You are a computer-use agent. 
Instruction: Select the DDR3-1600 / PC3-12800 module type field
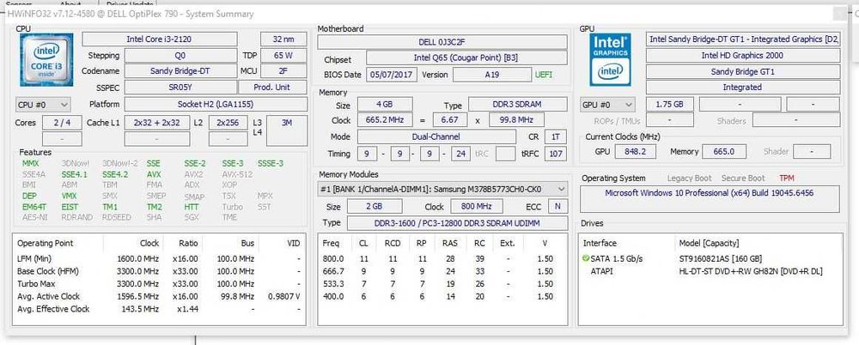coord(457,223)
